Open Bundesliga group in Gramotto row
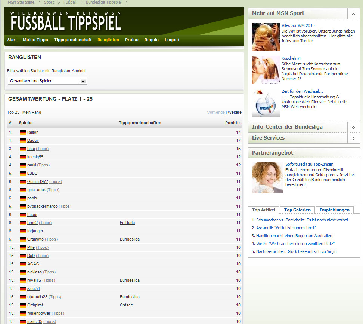The width and height of the screenshot is (363, 324). 130,239
